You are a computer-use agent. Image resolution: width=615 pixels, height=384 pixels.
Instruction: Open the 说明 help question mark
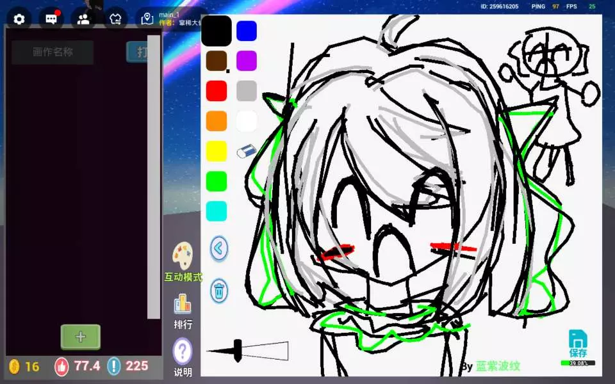click(x=183, y=351)
